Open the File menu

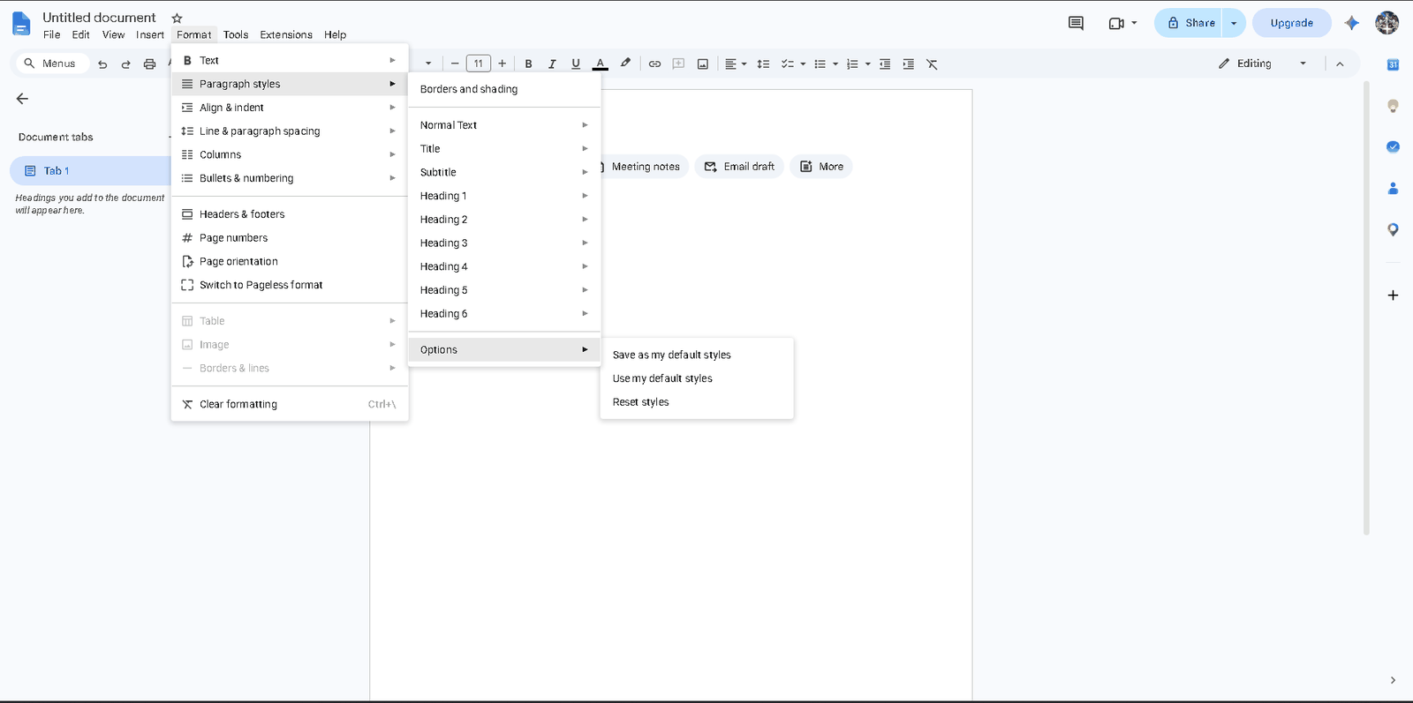[x=52, y=35]
